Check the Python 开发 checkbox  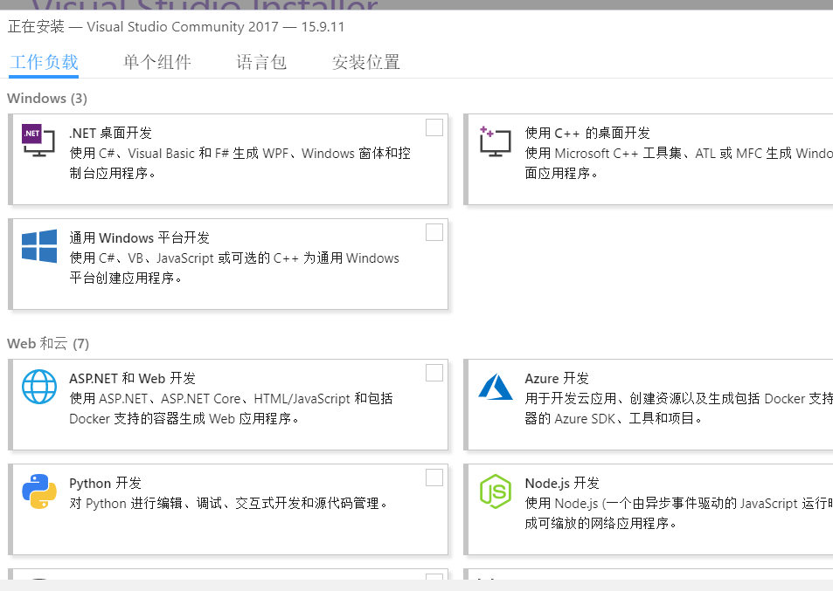tap(434, 477)
